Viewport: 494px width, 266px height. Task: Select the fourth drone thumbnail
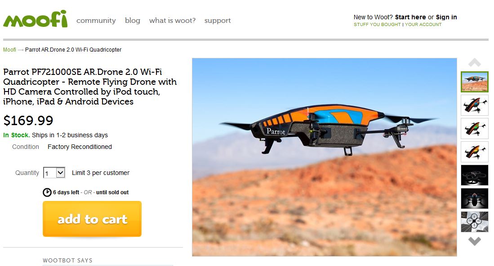tap(475, 152)
